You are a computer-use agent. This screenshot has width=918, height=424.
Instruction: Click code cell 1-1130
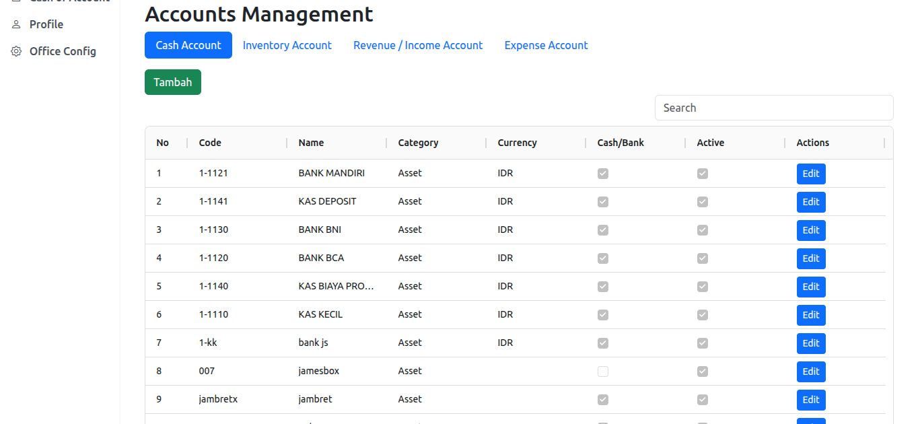(x=213, y=229)
